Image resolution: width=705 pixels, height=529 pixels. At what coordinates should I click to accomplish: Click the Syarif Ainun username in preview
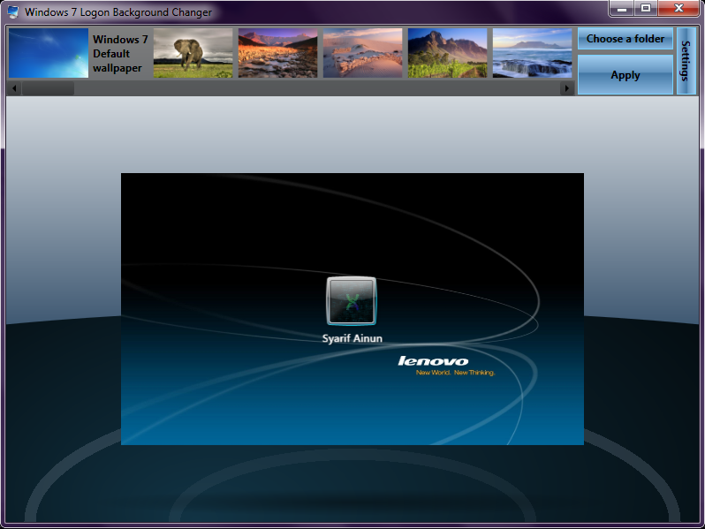pyautogui.click(x=352, y=338)
